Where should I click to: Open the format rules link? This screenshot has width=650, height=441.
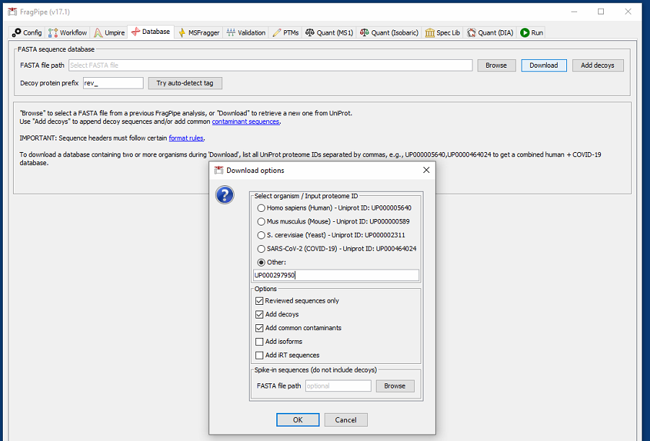pos(186,138)
